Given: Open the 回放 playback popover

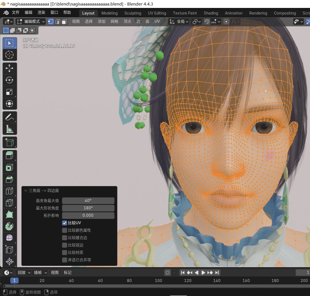Looking at the screenshot, I should (24, 272).
